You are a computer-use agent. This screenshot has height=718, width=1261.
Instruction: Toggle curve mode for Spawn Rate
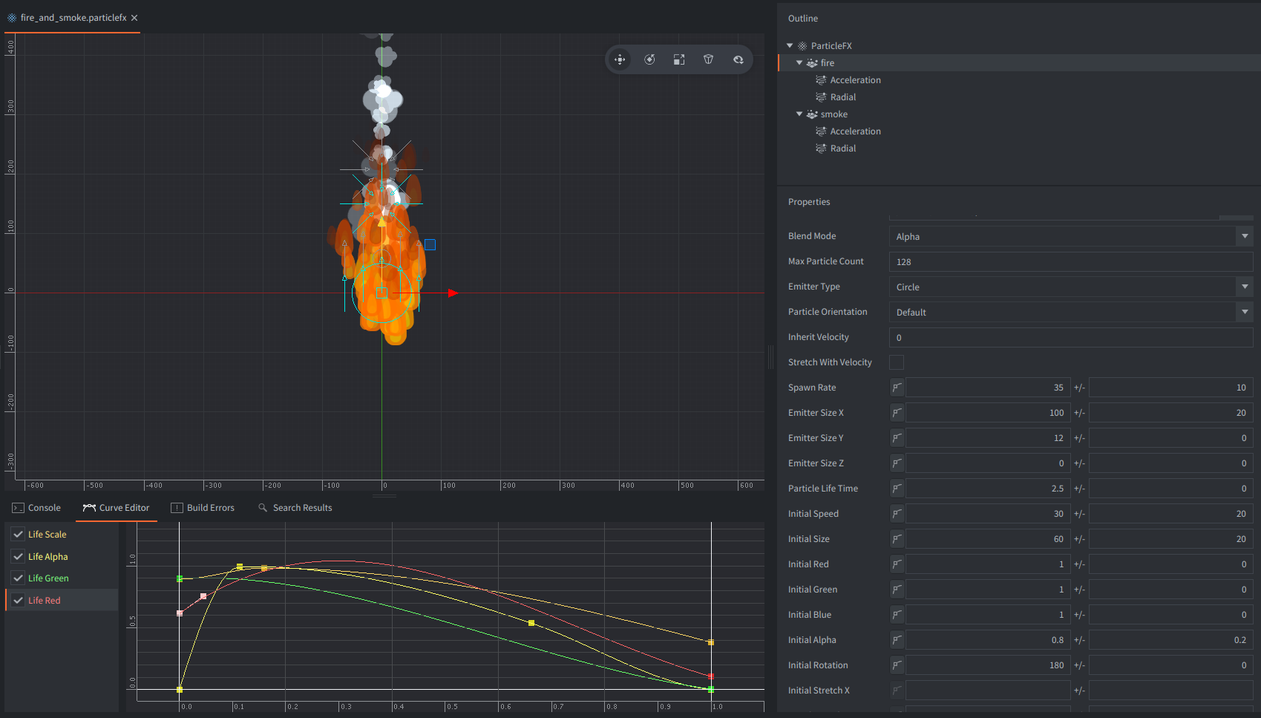coord(897,388)
